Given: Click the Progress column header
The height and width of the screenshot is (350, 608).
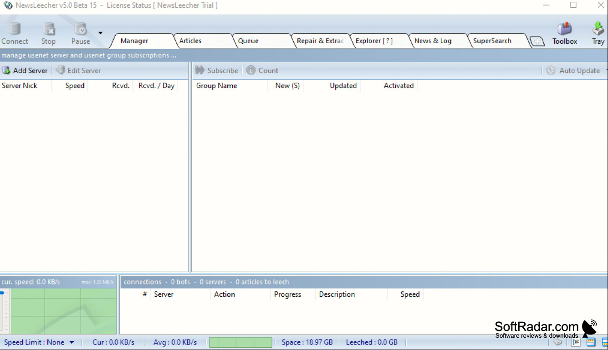Looking at the screenshot, I should coord(293,294).
